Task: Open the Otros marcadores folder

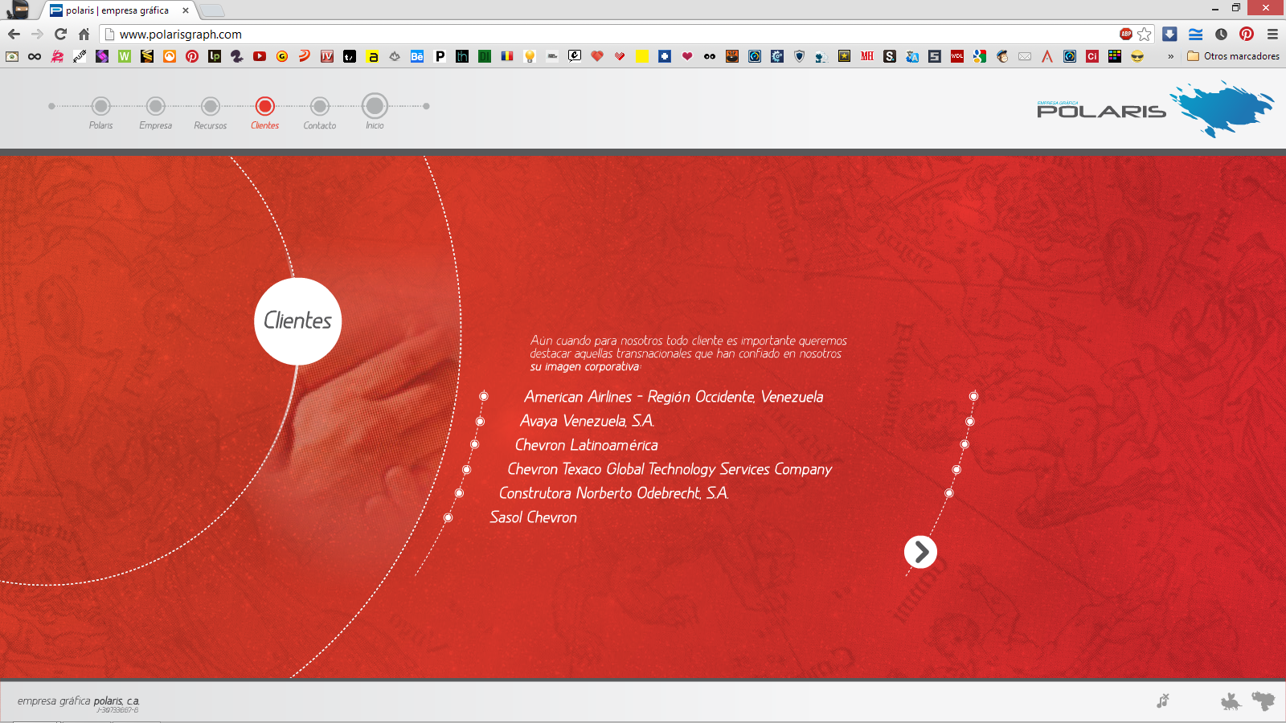Action: [x=1233, y=56]
